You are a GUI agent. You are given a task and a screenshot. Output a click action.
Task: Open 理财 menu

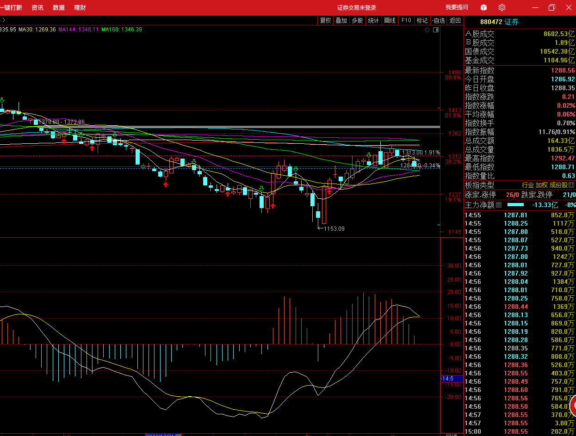(80, 7)
